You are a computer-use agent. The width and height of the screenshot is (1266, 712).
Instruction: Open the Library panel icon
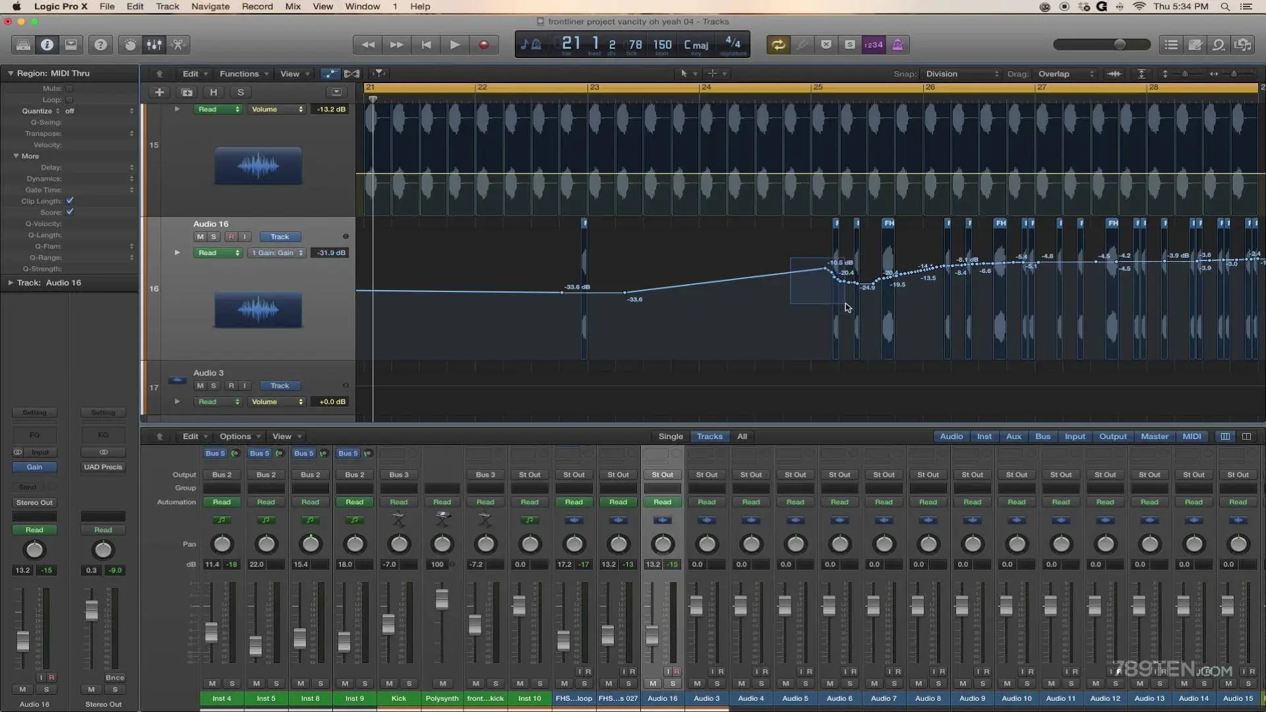23,45
